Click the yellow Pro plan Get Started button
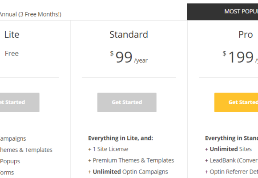Image resolution: width=258 pixels, height=178 pixels. (236, 102)
